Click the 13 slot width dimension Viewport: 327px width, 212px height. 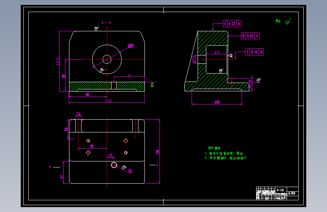coord(78,114)
